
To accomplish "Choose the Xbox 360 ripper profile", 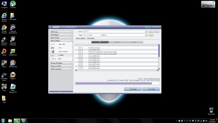I will 61,44.
